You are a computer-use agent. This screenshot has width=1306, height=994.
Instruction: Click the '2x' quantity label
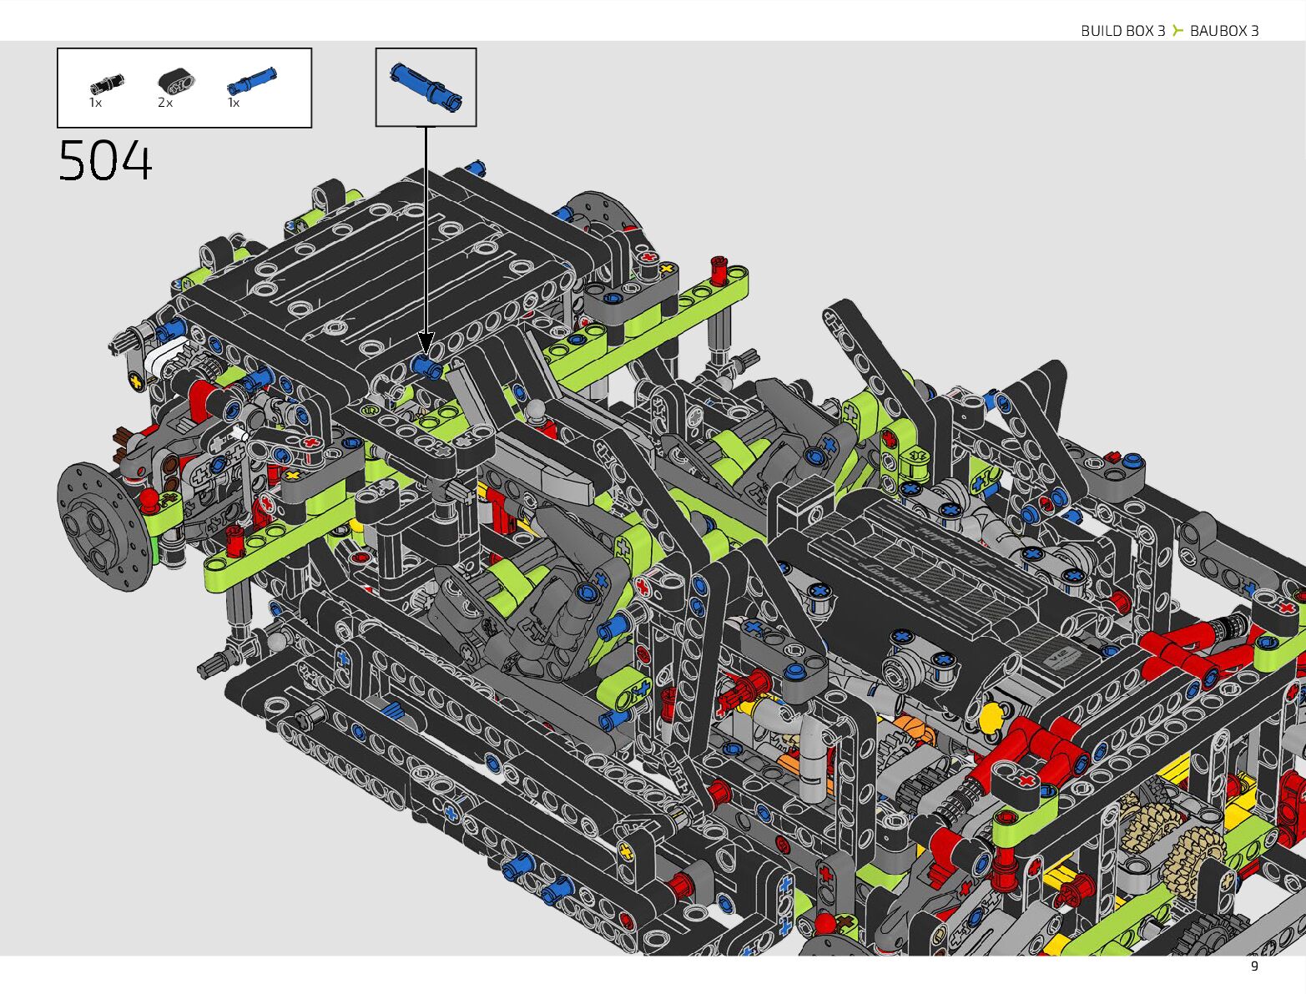click(165, 103)
